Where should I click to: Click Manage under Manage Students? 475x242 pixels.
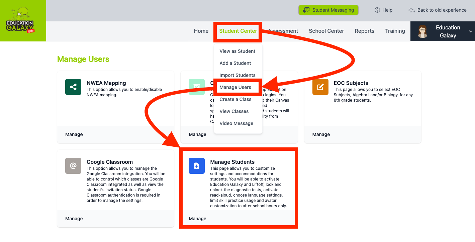(197, 219)
